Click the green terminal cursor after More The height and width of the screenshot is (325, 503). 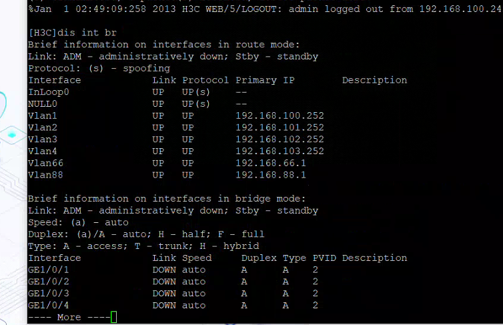coord(113,317)
